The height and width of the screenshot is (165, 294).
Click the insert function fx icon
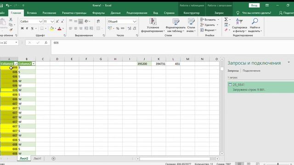coord(46,43)
